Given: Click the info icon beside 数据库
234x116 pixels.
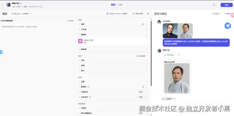Looking at the screenshot, I should click(x=88, y=87).
